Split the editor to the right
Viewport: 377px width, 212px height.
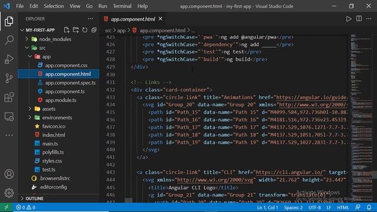(359, 18)
